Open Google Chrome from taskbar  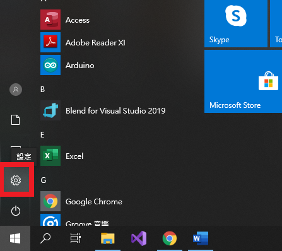point(170,238)
